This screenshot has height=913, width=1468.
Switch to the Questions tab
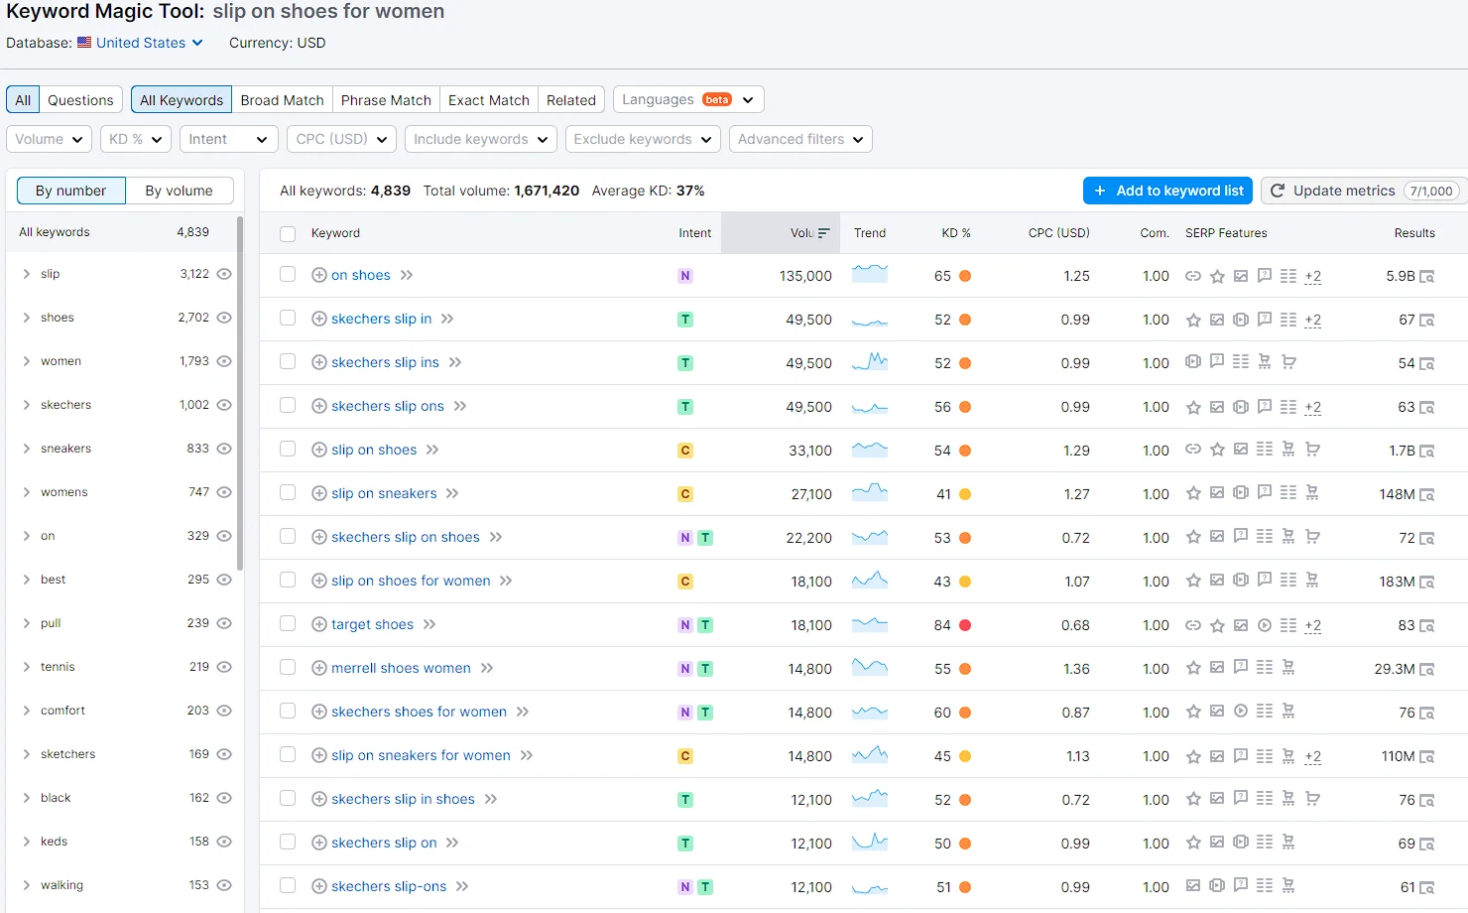pos(80,100)
